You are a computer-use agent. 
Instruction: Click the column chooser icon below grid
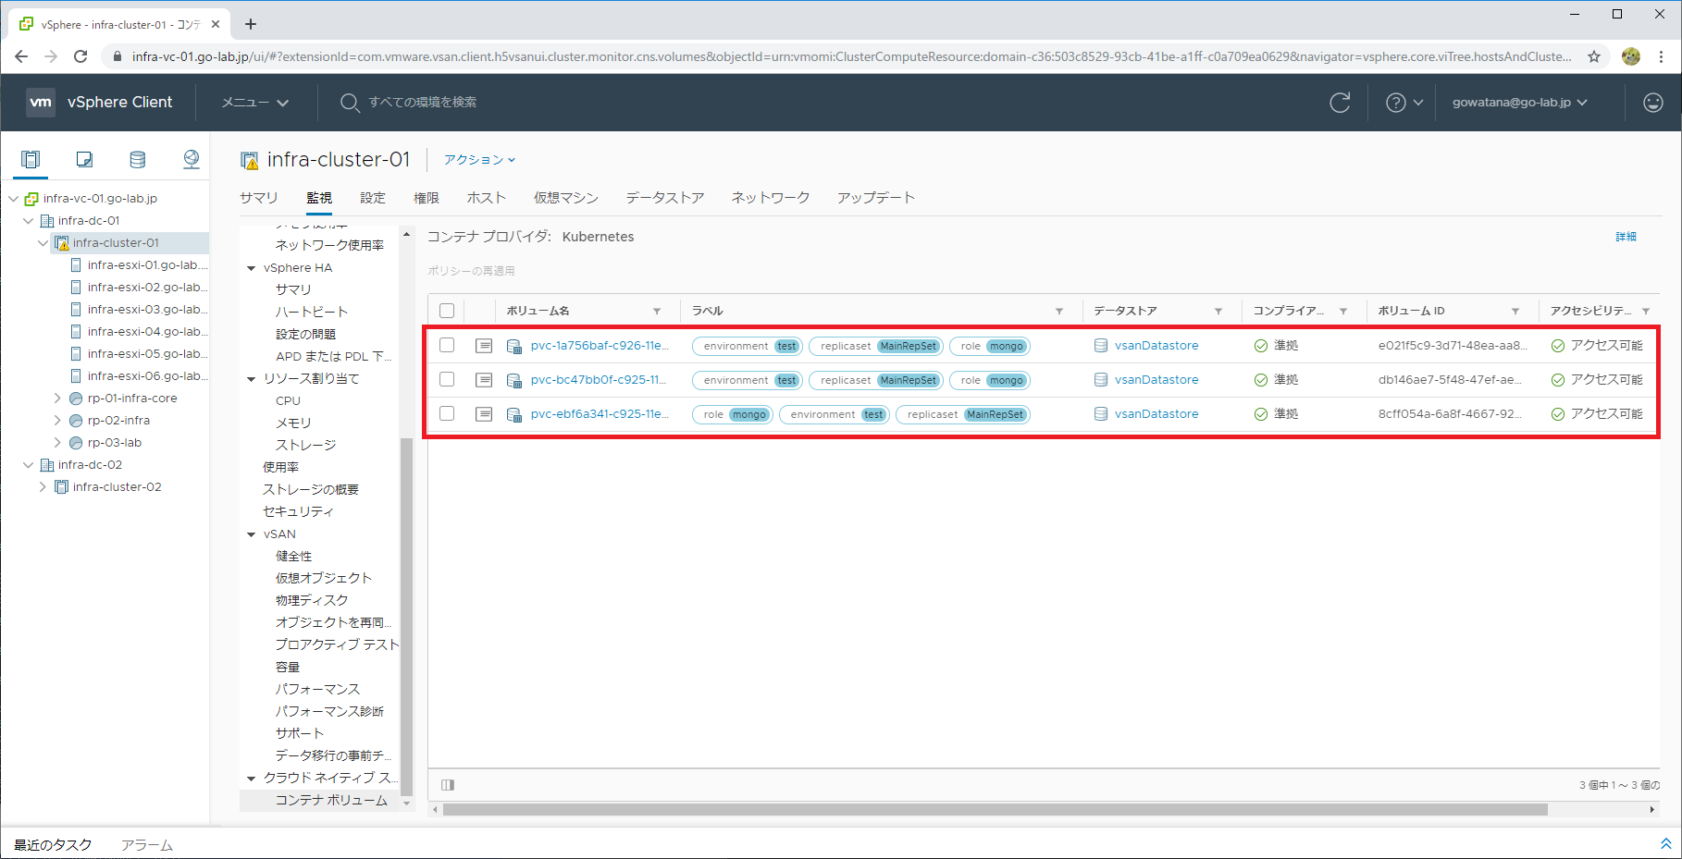448,785
